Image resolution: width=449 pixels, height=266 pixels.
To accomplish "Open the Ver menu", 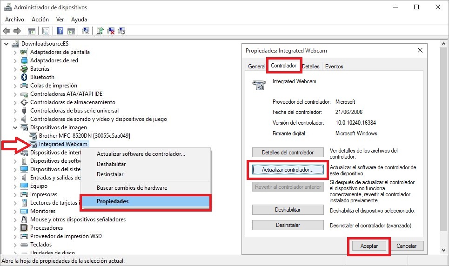I will 60,19.
